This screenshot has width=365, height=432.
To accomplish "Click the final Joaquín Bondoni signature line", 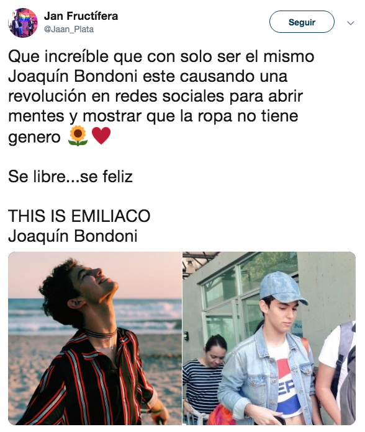I will click(x=73, y=236).
